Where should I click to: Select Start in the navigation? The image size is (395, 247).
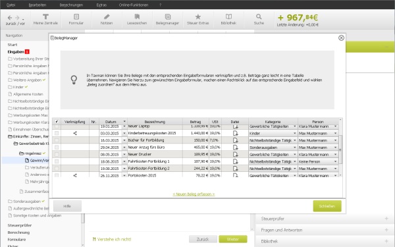tap(13, 45)
